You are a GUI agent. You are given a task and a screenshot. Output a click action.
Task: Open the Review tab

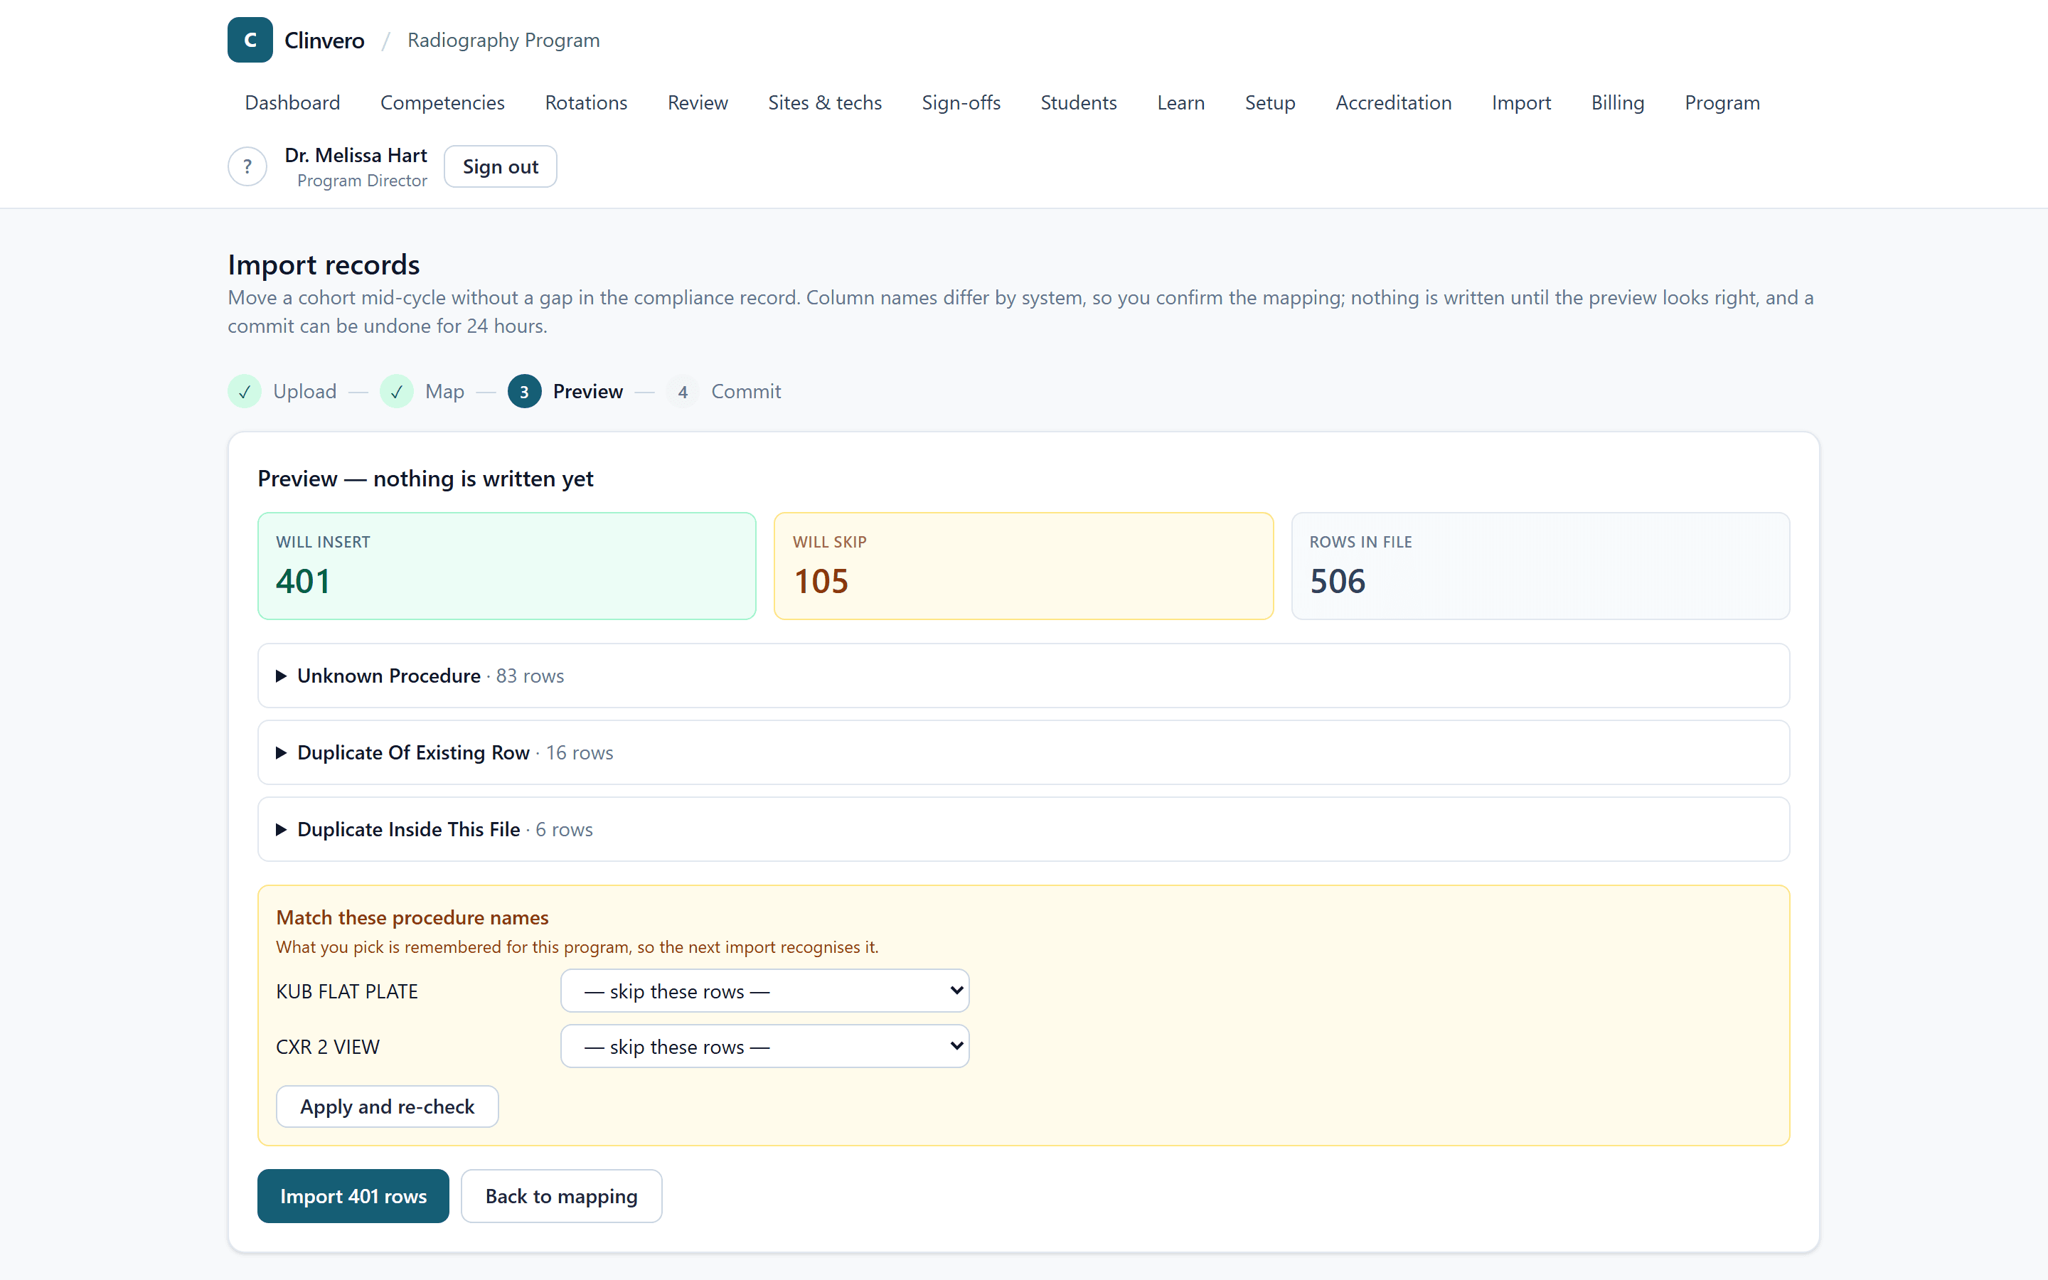coord(698,102)
